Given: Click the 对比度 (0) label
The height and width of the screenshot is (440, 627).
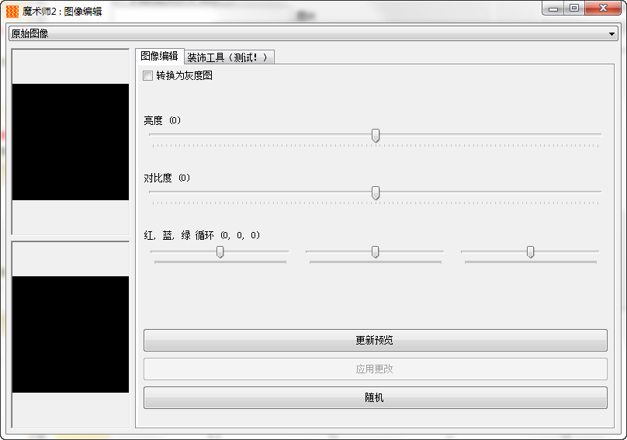Looking at the screenshot, I should (167, 178).
